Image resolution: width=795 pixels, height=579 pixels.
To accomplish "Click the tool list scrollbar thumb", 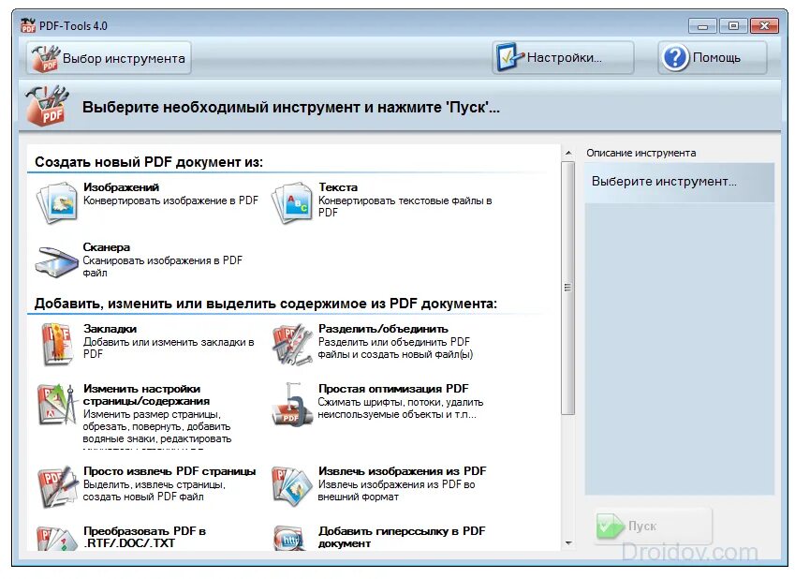I will coord(568,289).
